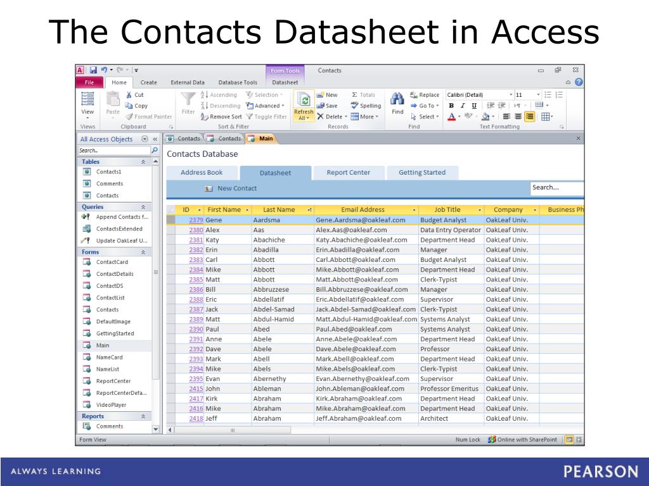Open the background fill color picker
Viewport: 649px width, 486px height.
pos(489,117)
